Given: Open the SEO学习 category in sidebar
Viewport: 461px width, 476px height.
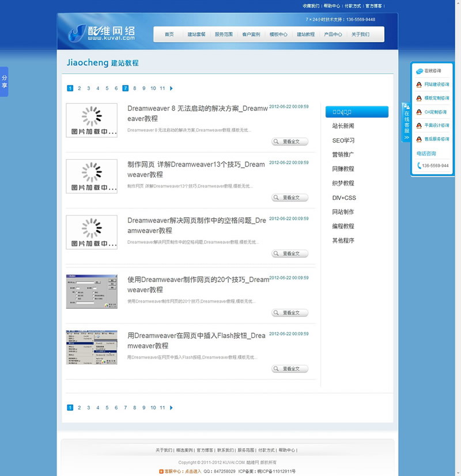Looking at the screenshot, I should pyautogui.click(x=343, y=140).
